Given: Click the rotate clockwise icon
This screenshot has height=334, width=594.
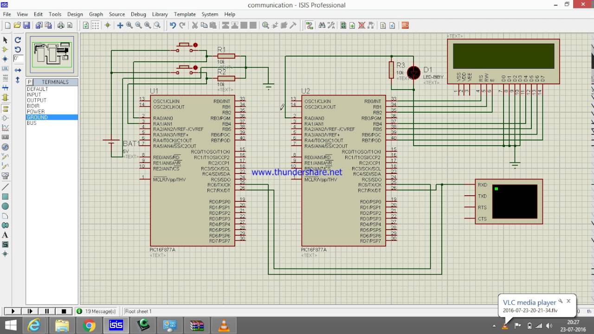Looking at the screenshot, I should pos(18,40).
